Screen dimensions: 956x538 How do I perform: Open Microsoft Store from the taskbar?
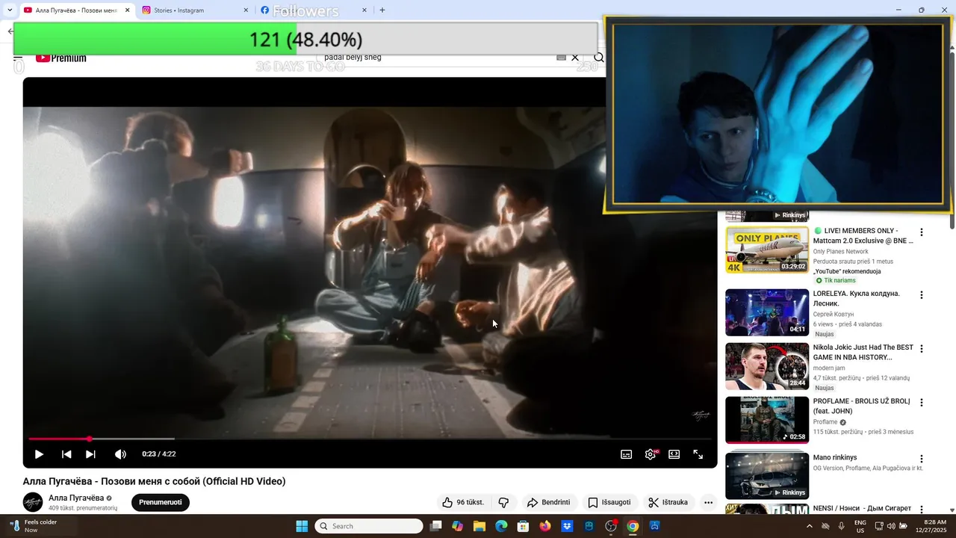point(523,526)
